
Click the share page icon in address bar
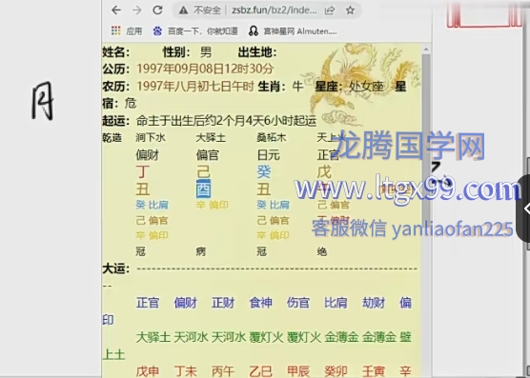[x=330, y=10]
